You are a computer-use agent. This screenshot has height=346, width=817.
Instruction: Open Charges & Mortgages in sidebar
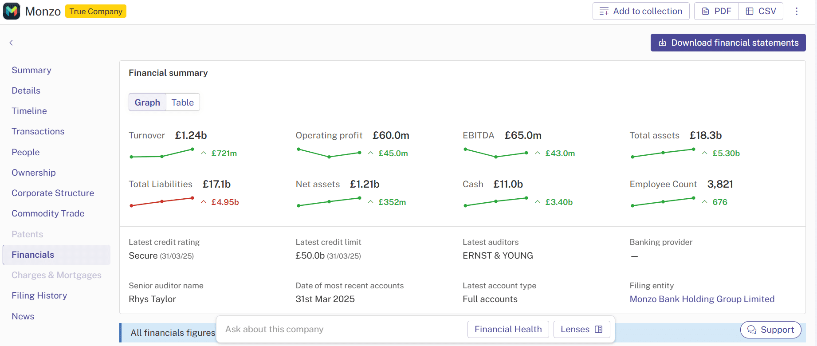56,275
